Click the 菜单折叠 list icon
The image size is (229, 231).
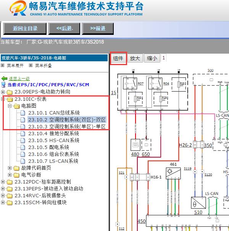pyautogui.click(x=31, y=66)
